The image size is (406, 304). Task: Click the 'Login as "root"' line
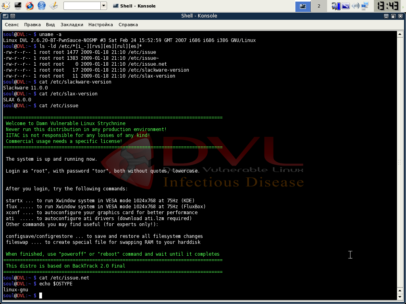click(x=103, y=171)
